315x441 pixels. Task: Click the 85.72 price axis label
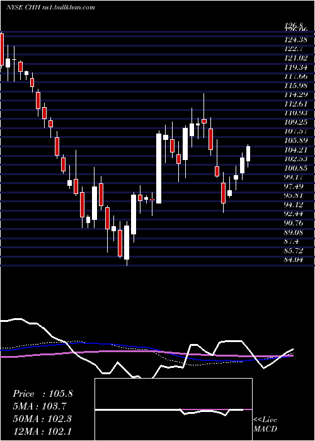[x=294, y=251]
